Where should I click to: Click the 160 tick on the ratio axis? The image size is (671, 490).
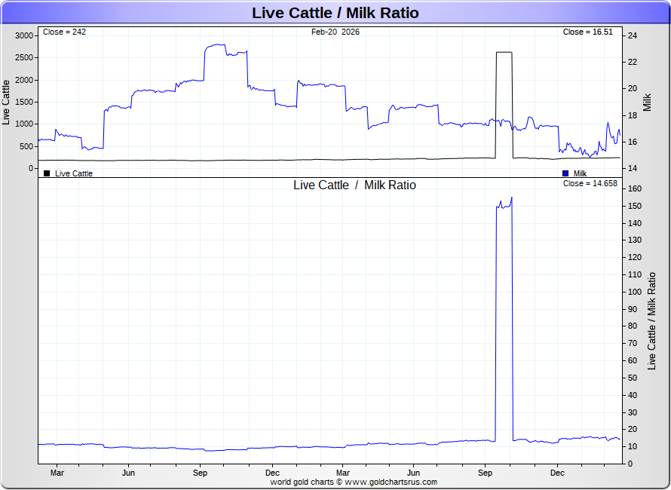[x=634, y=188]
